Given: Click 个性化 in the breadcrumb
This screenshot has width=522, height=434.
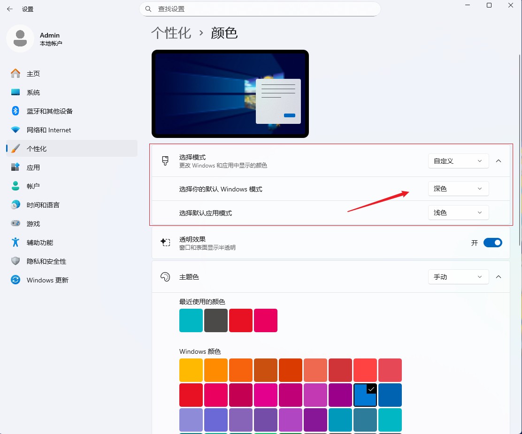Looking at the screenshot, I should [171, 33].
